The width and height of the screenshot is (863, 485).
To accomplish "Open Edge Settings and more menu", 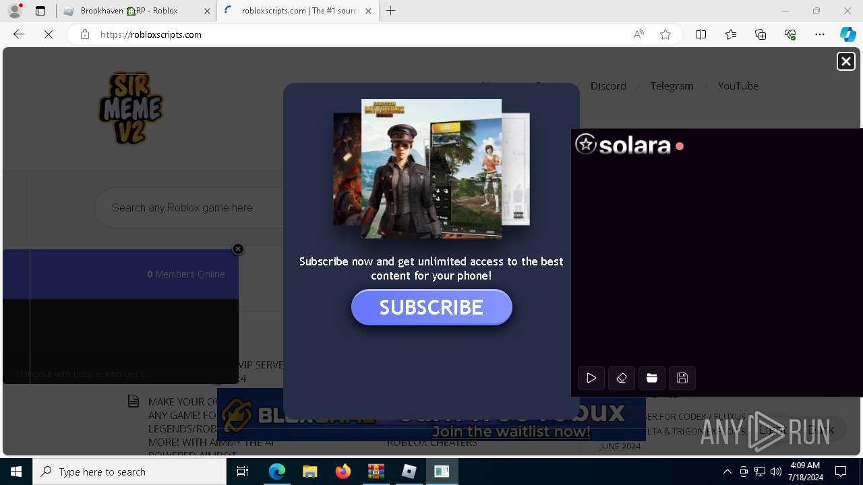I will tap(820, 34).
